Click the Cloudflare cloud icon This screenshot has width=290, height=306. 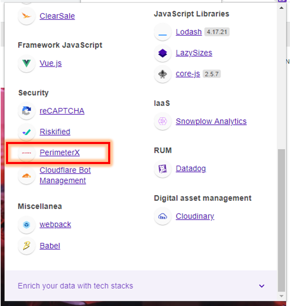coord(26,175)
